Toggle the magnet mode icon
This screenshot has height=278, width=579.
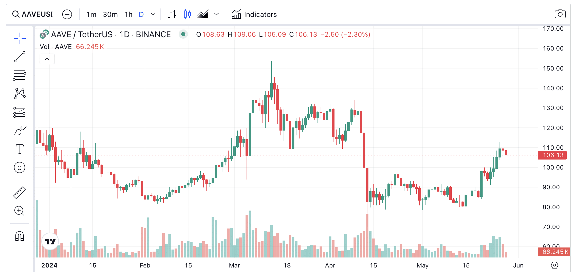(20, 236)
